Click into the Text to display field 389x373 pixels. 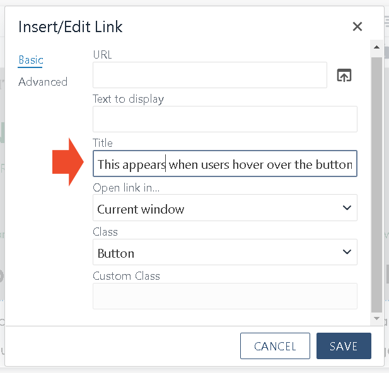pyautogui.click(x=225, y=119)
